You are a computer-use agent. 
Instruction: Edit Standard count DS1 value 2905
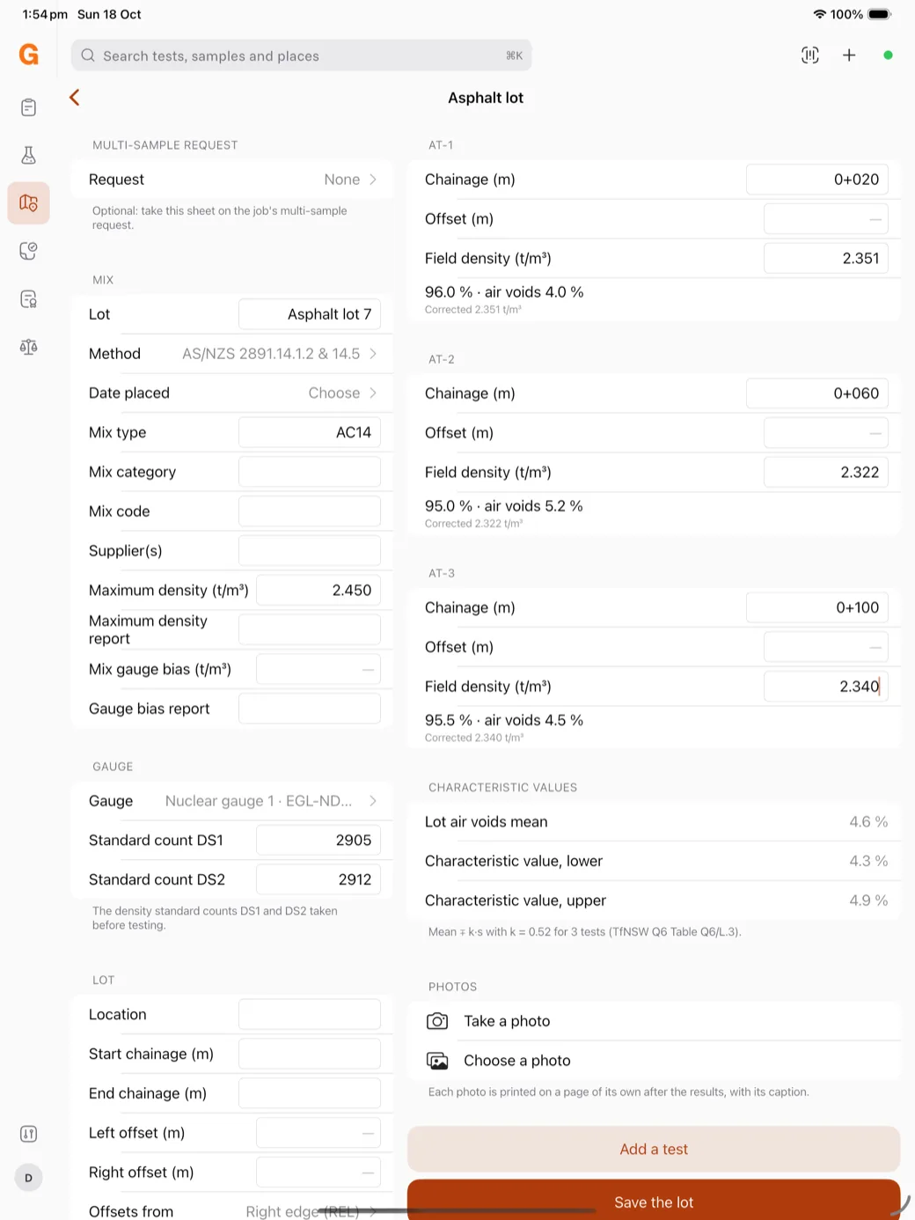(x=318, y=841)
